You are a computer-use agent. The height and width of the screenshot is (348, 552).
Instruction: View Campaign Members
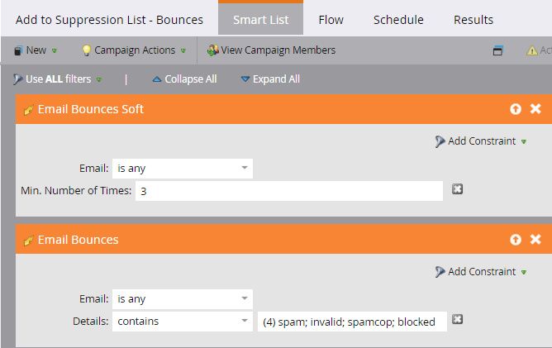271,50
